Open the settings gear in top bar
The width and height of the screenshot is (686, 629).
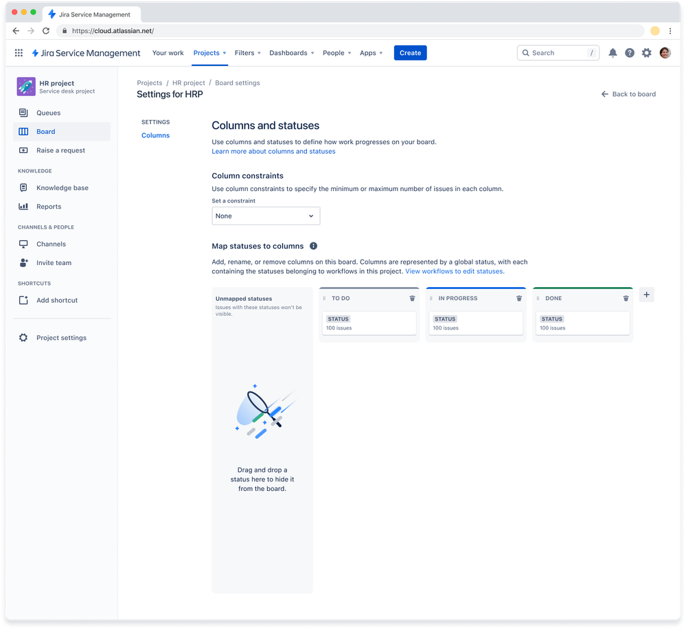tap(647, 53)
